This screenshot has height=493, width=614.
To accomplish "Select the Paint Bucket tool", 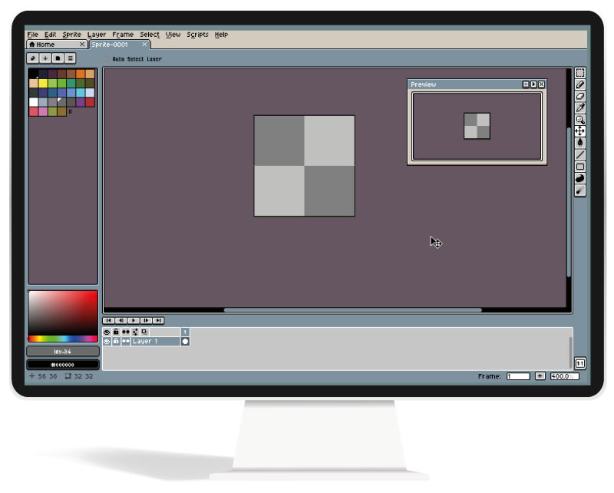I will pos(580,143).
